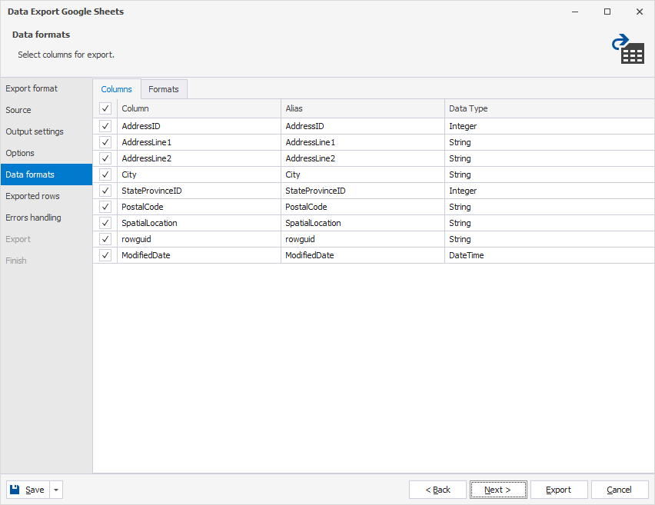The height and width of the screenshot is (505, 655).
Task: Uncheck the rowguid column checkbox
Action: (x=105, y=239)
